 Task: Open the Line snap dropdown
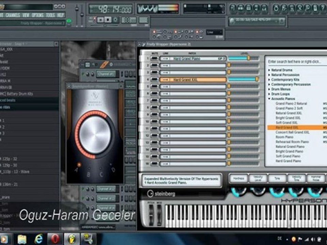click(214, 32)
